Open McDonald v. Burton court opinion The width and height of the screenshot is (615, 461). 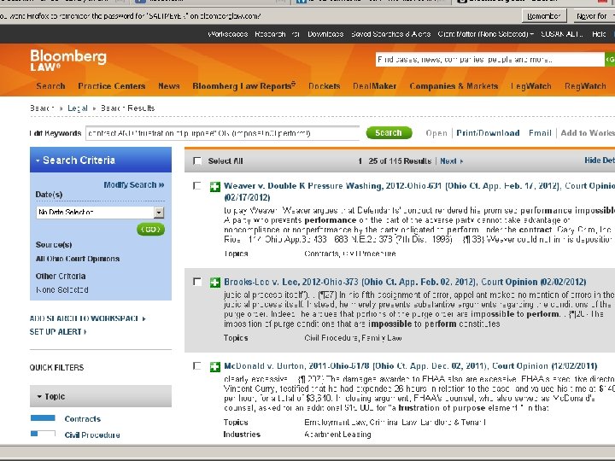click(410, 365)
